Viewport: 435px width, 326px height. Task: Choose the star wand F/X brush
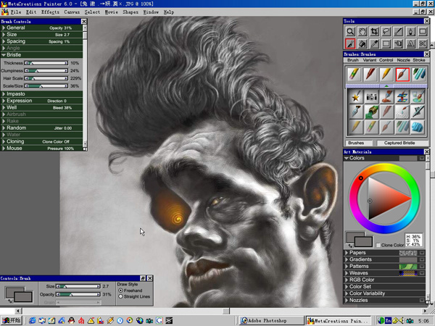click(x=355, y=97)
